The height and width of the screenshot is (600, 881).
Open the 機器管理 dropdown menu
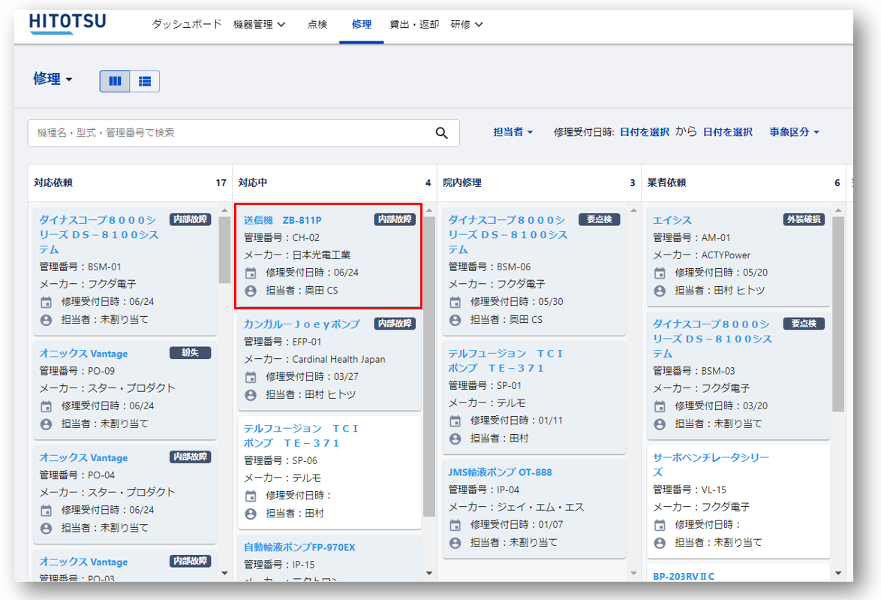click(x=259, y=24)
